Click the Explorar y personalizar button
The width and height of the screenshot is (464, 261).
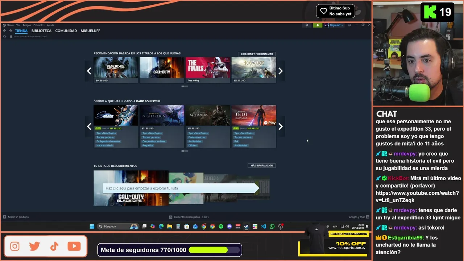(x=257, y=54)
